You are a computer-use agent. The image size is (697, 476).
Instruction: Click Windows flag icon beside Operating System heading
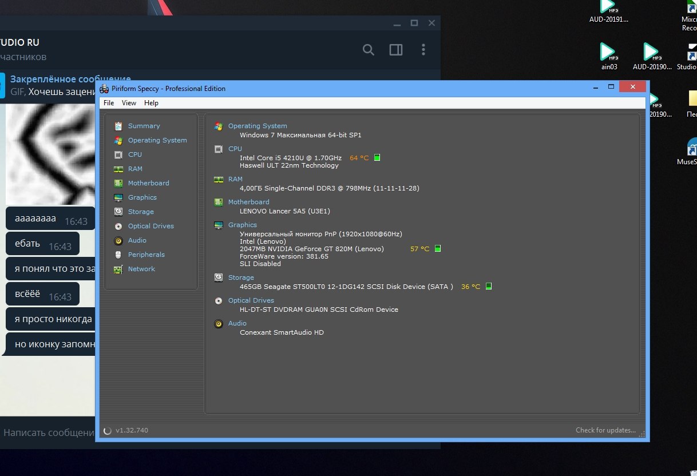pyautogui.click(x=219, y=126)
